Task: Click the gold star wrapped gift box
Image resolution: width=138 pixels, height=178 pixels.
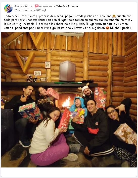Action: [126, 134]
